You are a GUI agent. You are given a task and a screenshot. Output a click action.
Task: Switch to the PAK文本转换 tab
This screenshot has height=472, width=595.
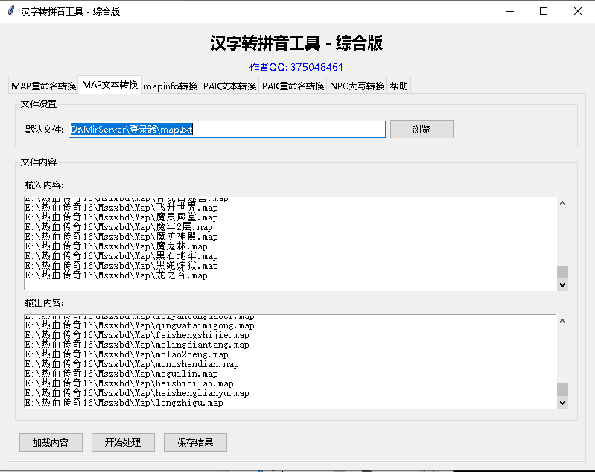click(229, 86)
